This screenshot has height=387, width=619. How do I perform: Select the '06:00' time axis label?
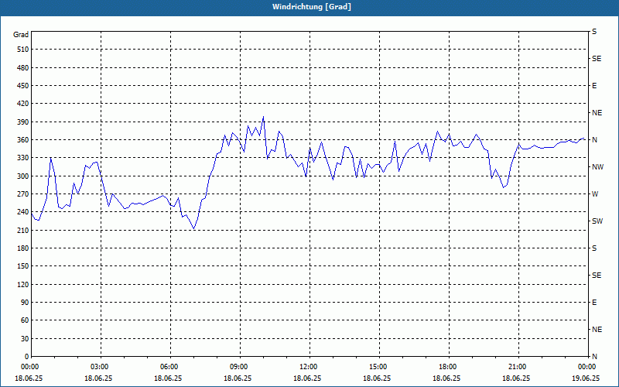coord(169,367)
